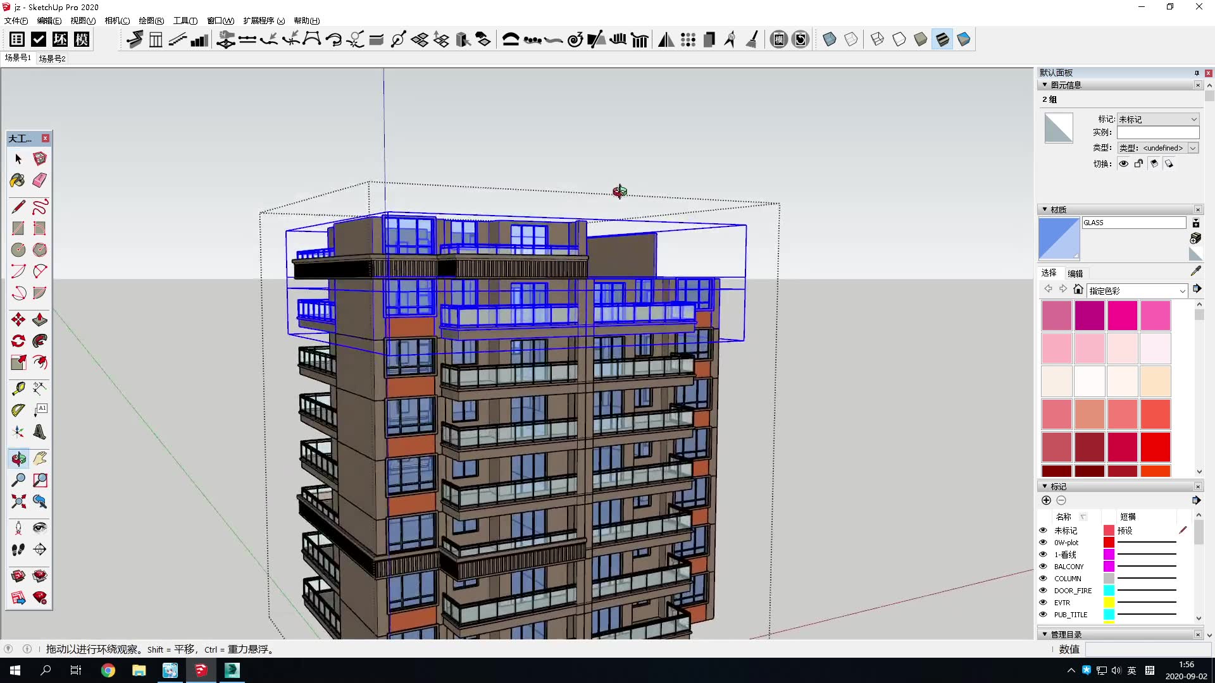This screenshot has width=1215, height=683.
Task: Toggle visibility of the DOOR_FIRE tag
Action: click(x=1043, y=590)
